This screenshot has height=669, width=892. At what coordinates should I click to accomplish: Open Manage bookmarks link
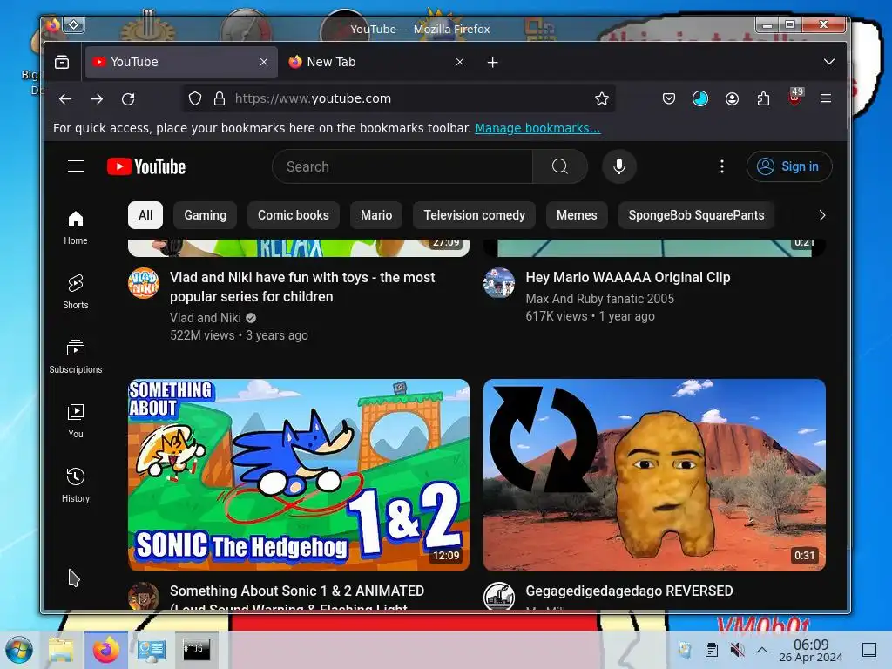[x=537, y=128]
